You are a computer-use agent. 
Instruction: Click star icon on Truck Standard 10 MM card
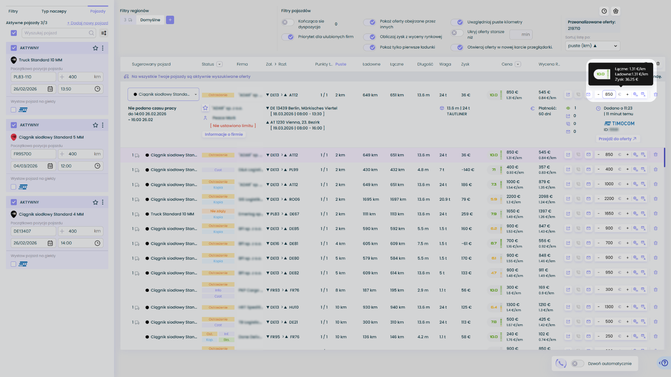pyautogui.click(x=95, y=48)
